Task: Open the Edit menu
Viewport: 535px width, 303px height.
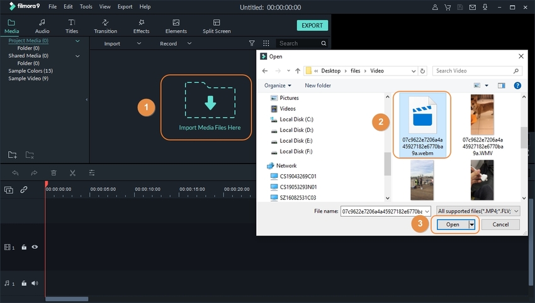Action: [68, 6]
